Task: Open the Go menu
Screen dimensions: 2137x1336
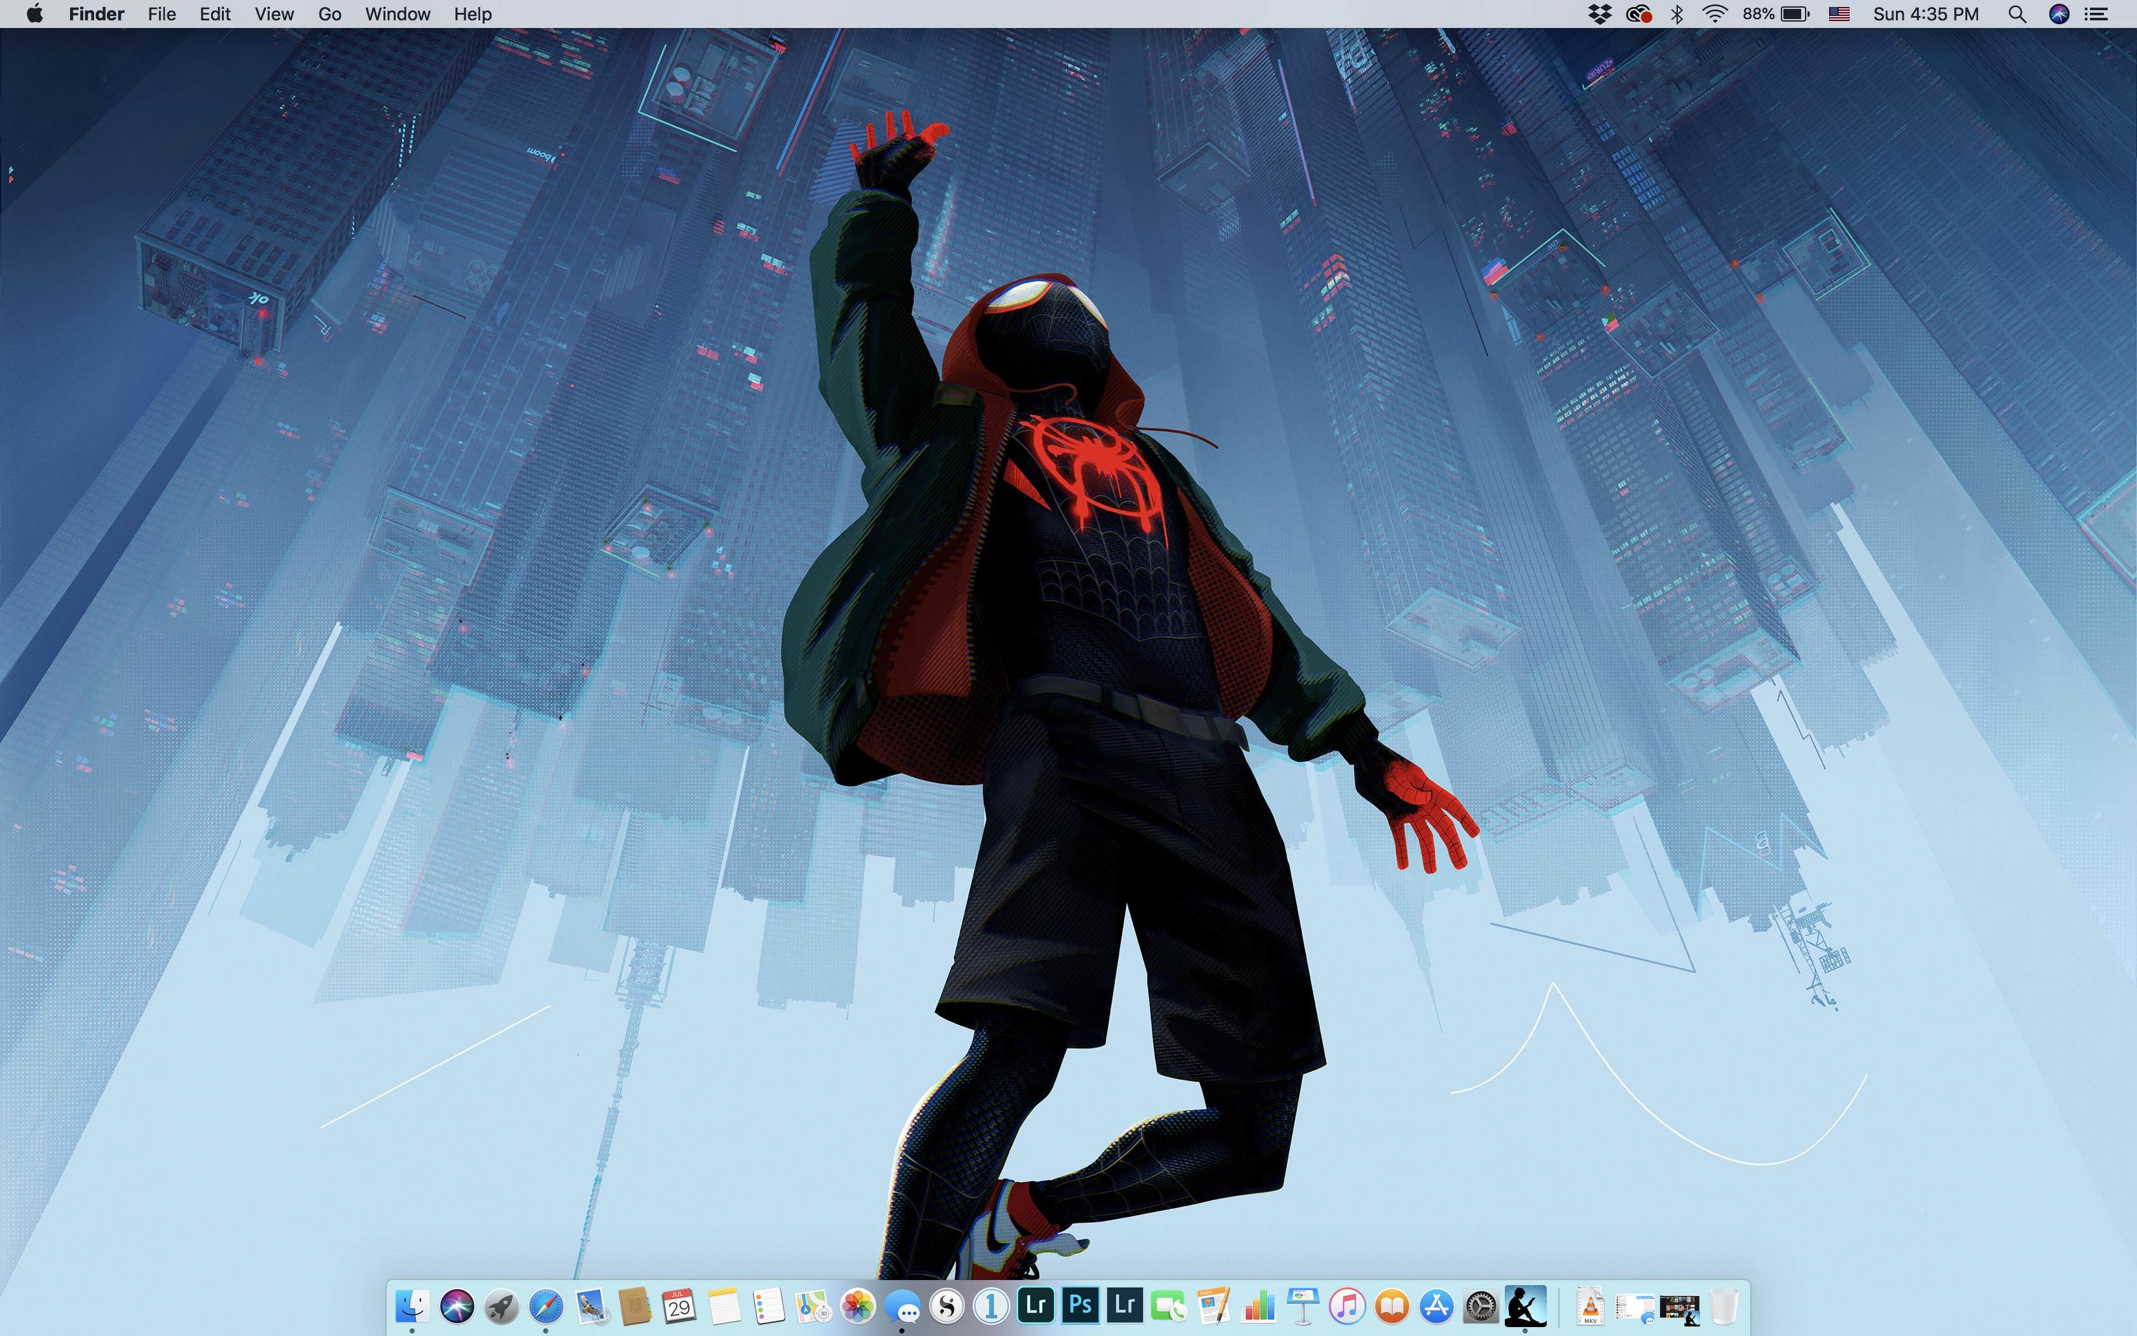Action: pos(329,14)
